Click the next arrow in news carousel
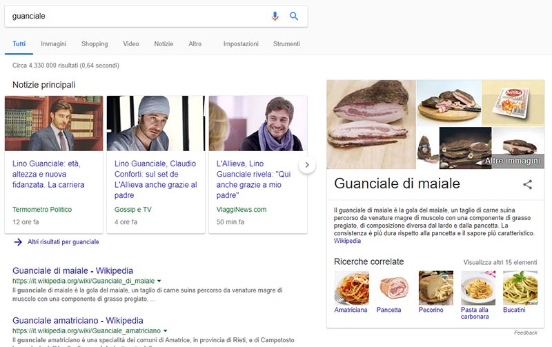Viewport: 552px width, 347px height. tap(306, 165)
